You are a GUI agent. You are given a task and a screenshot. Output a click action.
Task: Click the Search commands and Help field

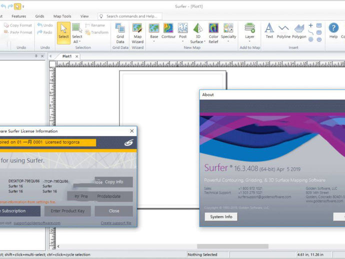[130, 16]
